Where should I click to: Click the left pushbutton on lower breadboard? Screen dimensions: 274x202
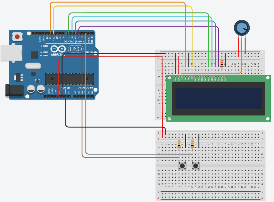[182, 166]
